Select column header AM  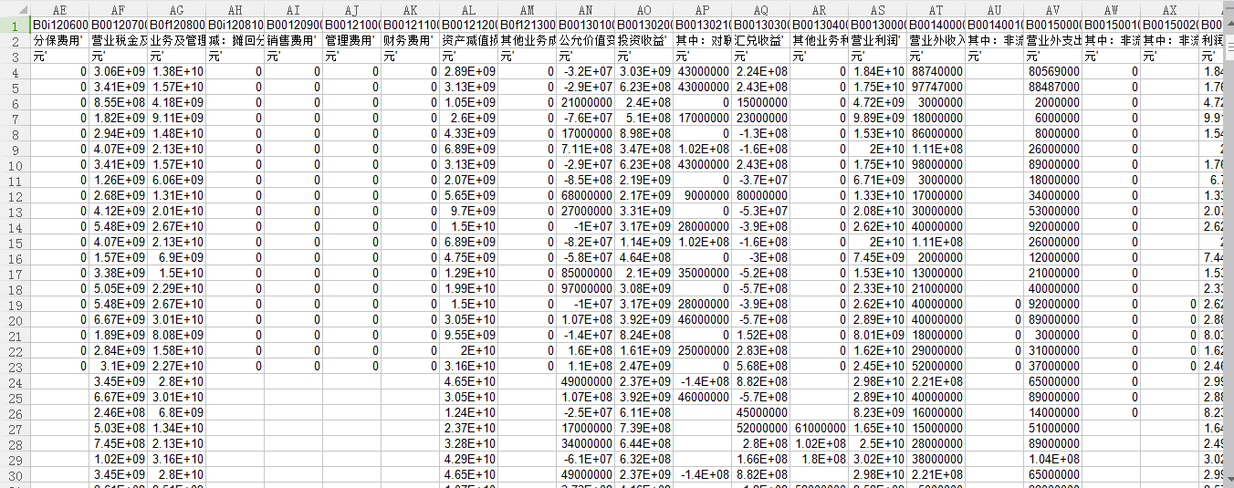coord(528,9)
